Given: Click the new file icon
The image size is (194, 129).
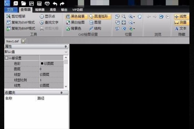Looking at the screenshot, I should click(x=16, y=3).
